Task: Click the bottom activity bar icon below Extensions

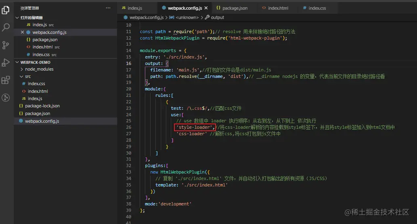Action: 6,97
